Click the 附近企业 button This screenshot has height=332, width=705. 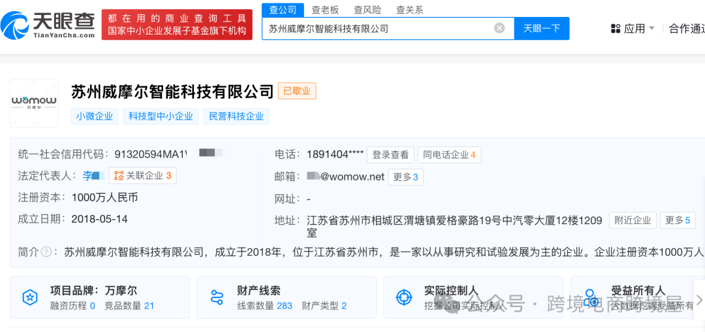click(633, 220)
